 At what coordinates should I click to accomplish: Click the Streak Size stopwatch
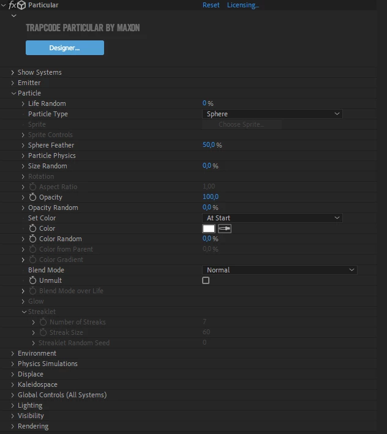43,332
